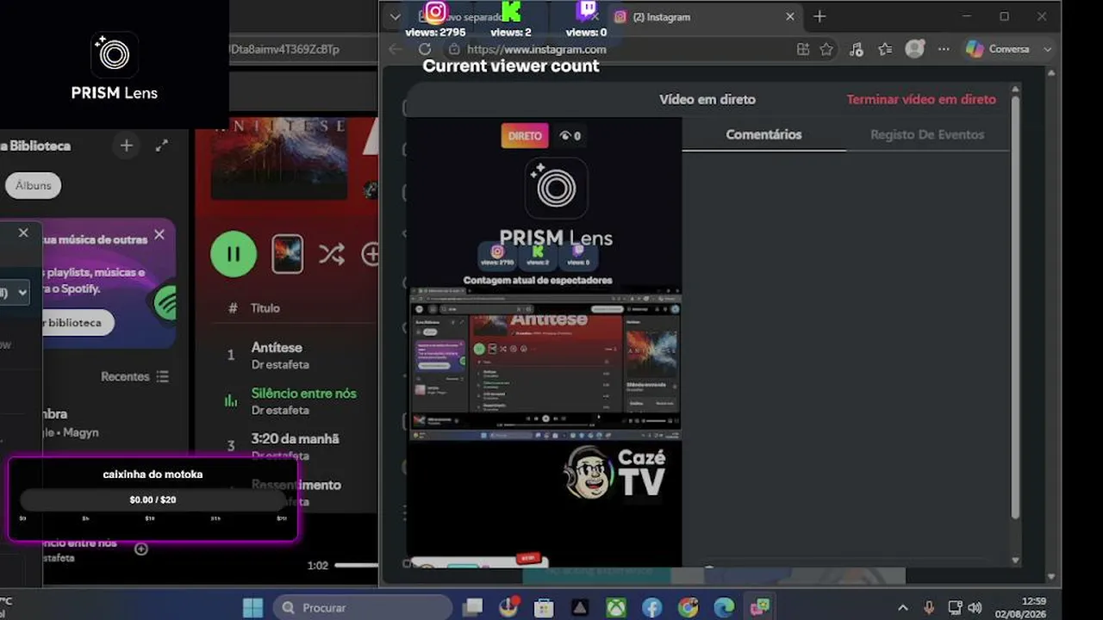The width and height of the screenshot is (1103, 620).
Task: Open the clock and date flyout
Action: click(1020, 607)
